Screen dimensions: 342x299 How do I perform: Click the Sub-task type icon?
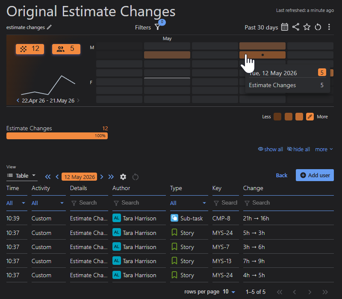point(174,218)
